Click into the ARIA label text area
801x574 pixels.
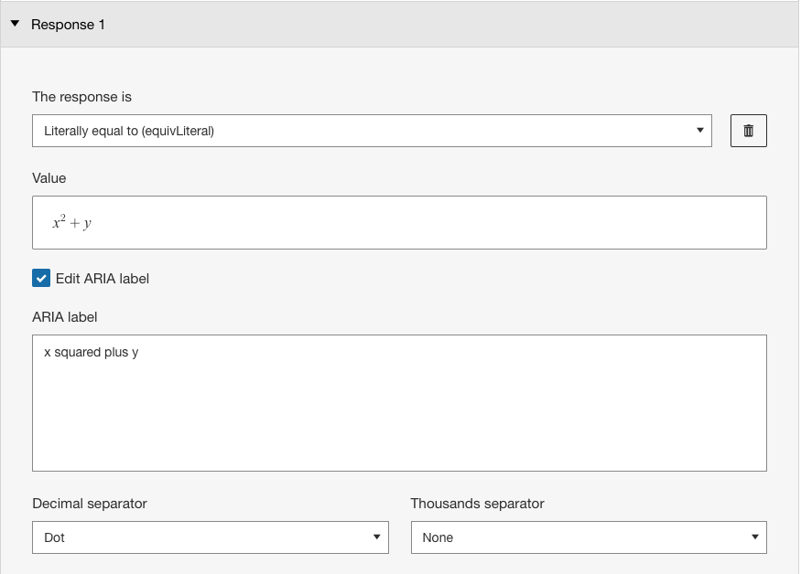coord(399,403)
